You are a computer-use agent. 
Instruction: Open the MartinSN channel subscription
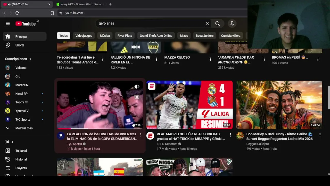[x=24, y=85]
